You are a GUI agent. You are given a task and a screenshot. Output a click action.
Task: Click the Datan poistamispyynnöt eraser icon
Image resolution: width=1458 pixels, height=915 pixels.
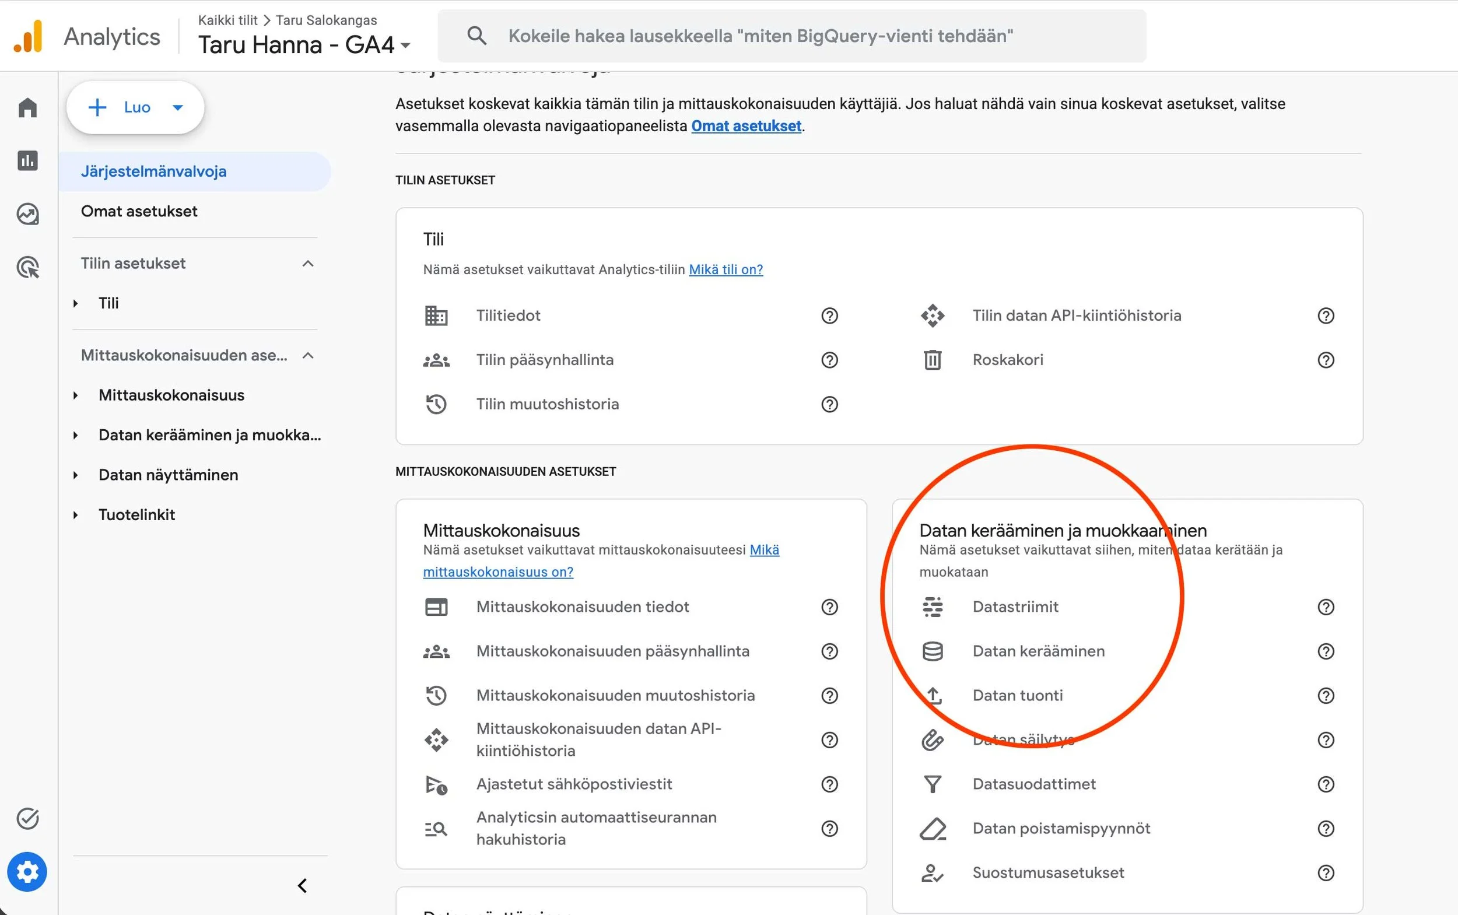click(x=933, y=829)
